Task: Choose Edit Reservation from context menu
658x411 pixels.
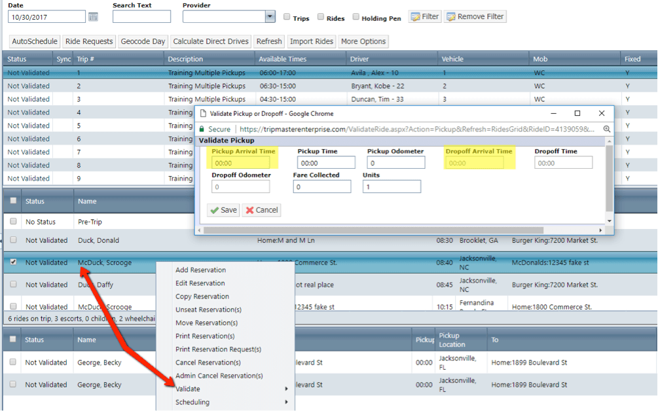Action: (200, 283)
